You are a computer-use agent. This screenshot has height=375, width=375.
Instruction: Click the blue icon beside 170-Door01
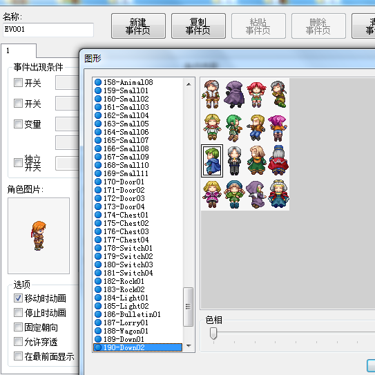tap(98, 182)
